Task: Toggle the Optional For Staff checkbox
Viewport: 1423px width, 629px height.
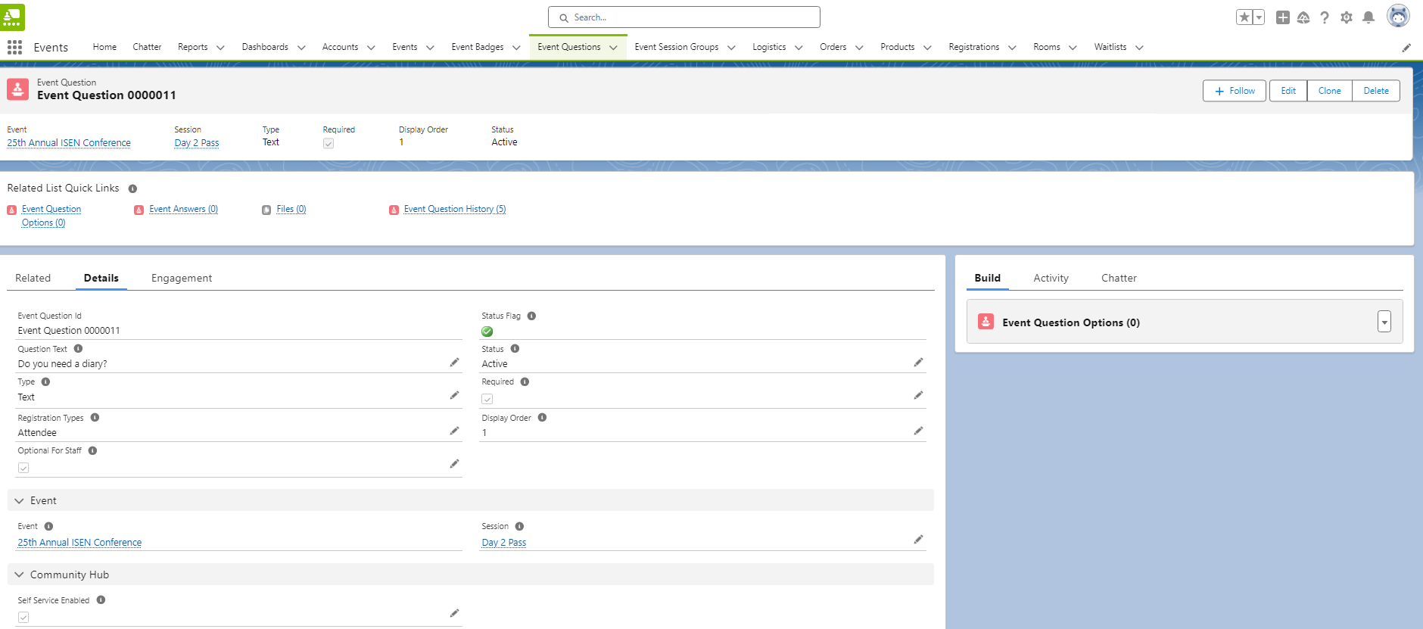Action: pos(23,468)
